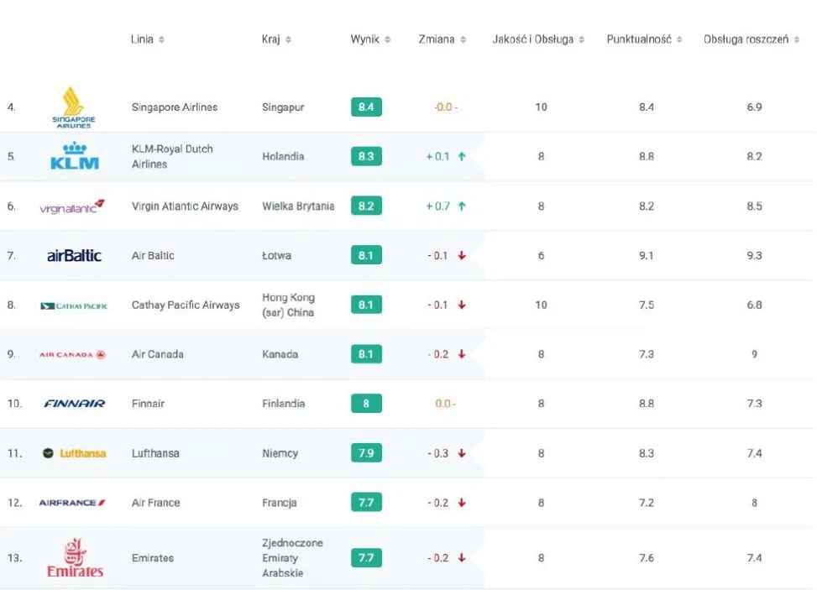Select the Lufthansa name text

click(155, 453)
